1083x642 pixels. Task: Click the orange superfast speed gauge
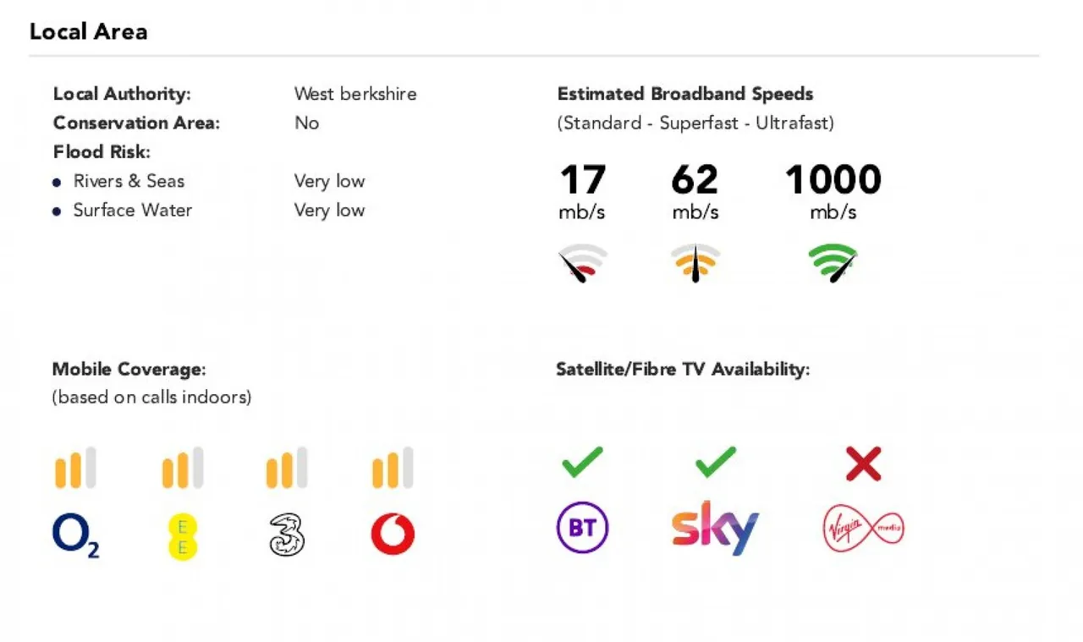point(695,263)
